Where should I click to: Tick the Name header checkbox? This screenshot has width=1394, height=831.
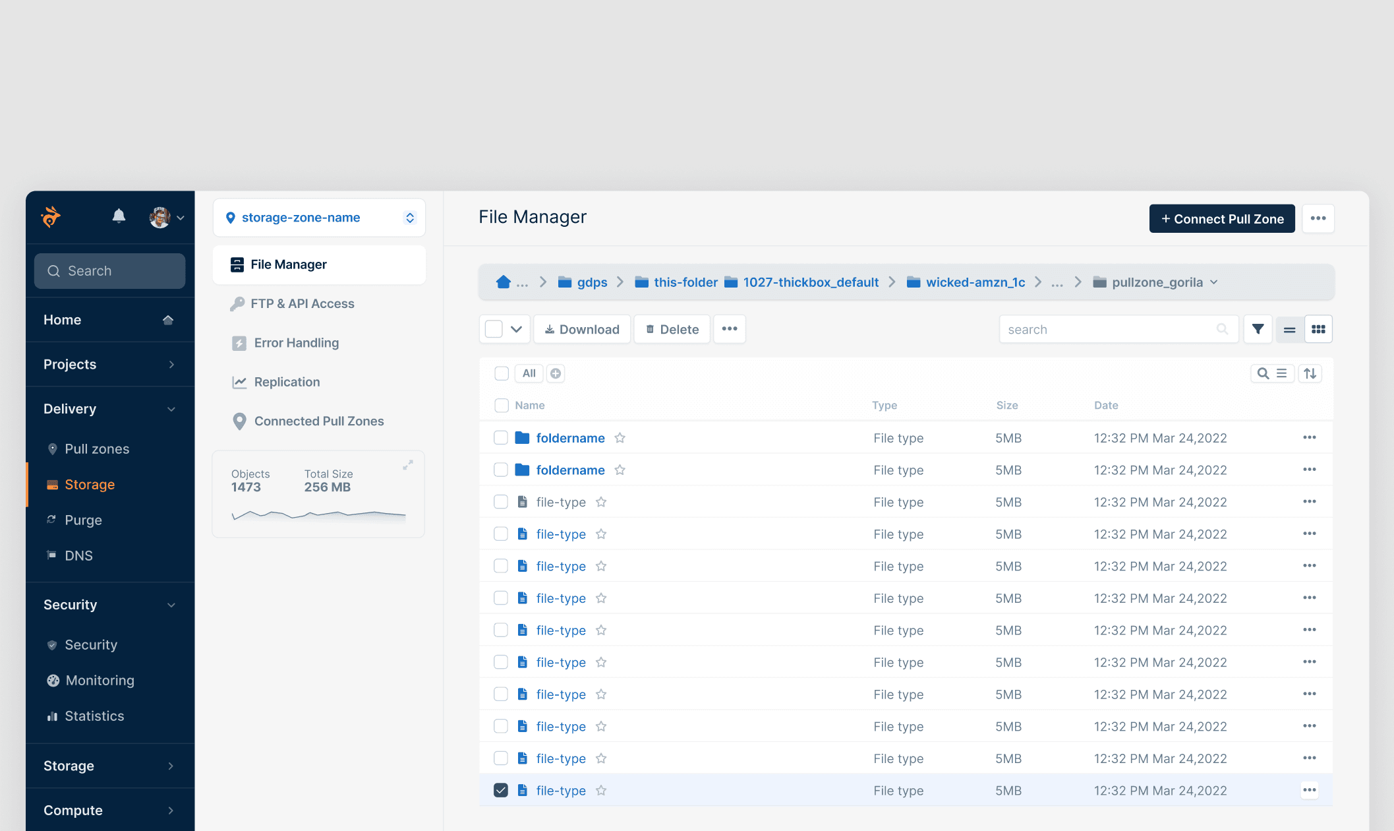point(502,405)
